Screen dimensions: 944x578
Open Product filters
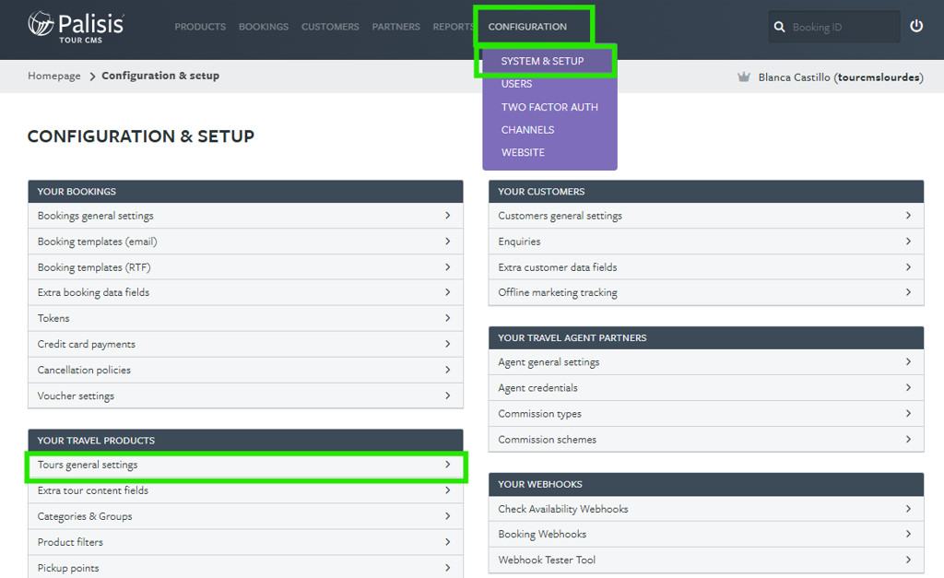click(x=245, y=542)
